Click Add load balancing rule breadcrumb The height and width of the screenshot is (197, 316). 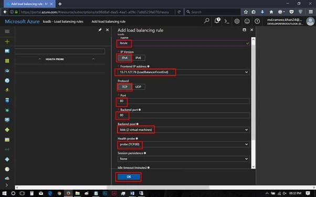click(109, 21)
